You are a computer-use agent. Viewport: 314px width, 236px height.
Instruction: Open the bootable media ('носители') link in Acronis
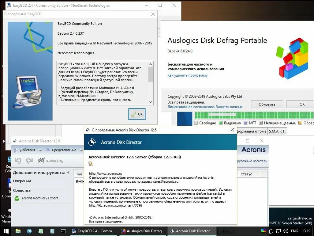tap(252, 161)
